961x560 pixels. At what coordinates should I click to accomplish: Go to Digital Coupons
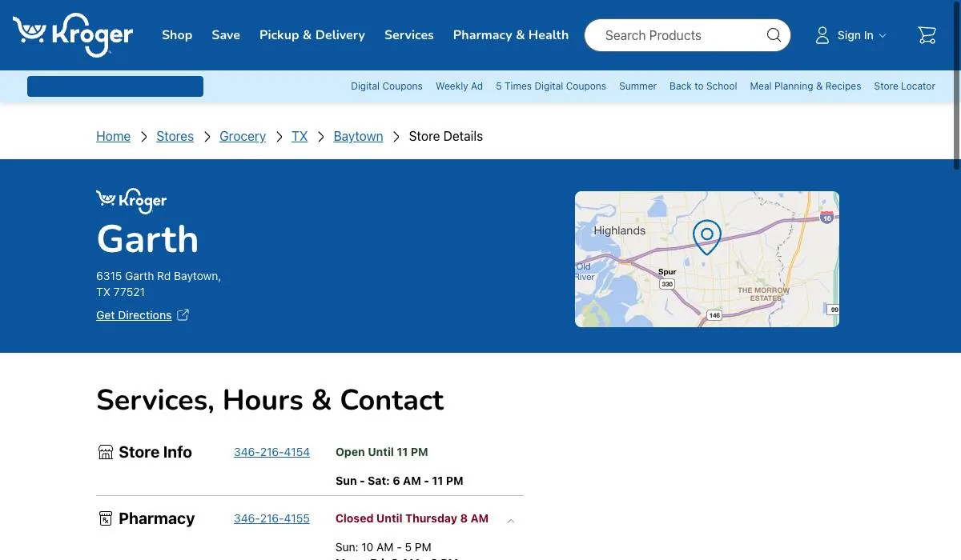point(387,86)
